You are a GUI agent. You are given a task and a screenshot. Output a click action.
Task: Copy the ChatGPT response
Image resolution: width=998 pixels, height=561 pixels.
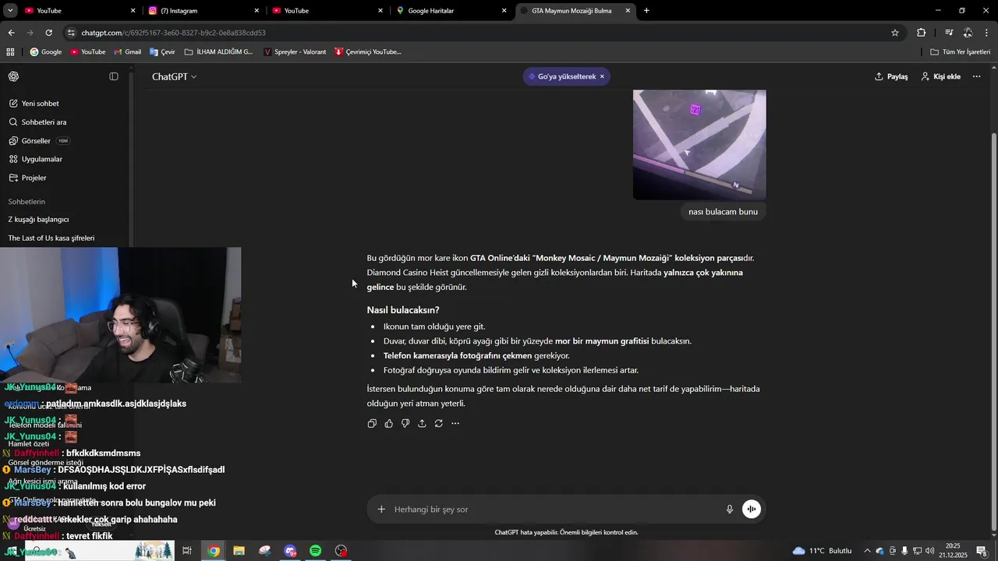coord(372,423)
